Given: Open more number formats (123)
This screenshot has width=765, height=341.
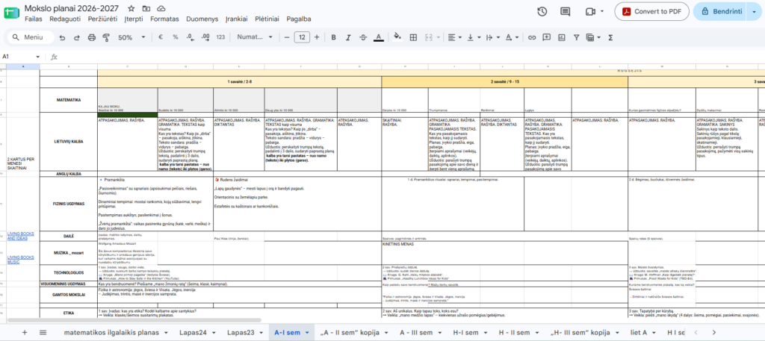Looking at the screenshot, I should pyautogui.click(x=220, y=37).
